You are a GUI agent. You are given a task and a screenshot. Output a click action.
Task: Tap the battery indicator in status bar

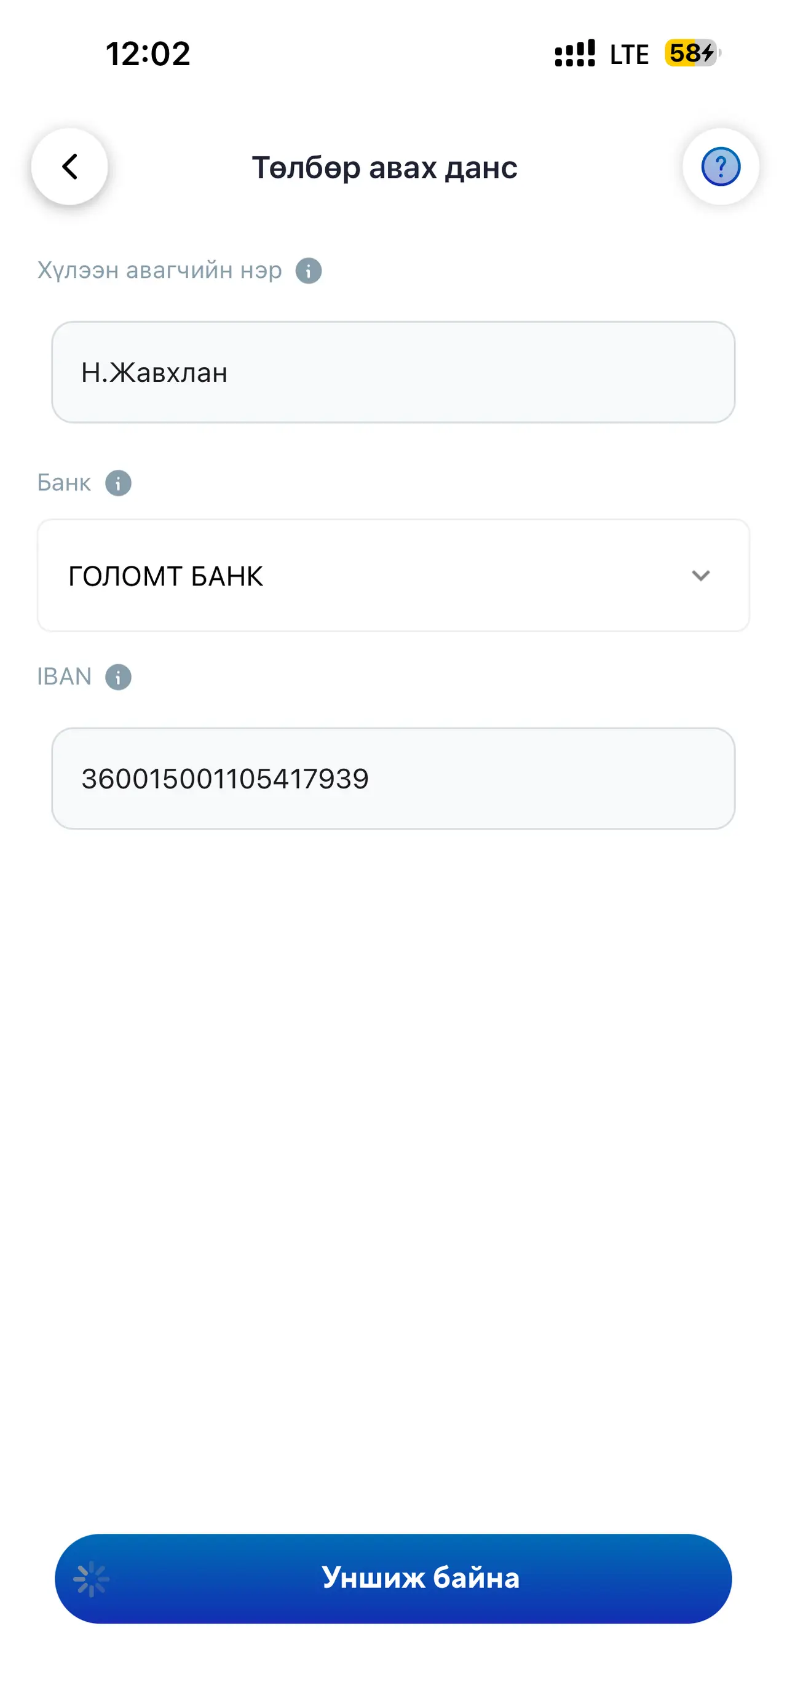tap(692, 53)
